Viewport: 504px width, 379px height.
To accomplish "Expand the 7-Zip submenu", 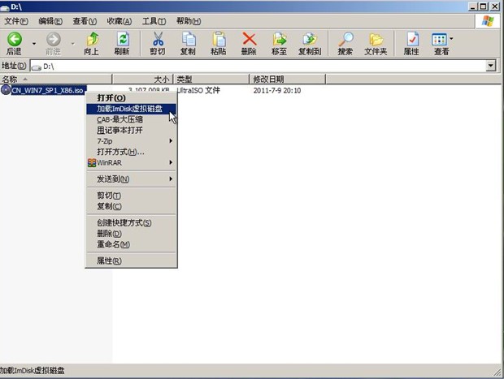I will point(171,141).
